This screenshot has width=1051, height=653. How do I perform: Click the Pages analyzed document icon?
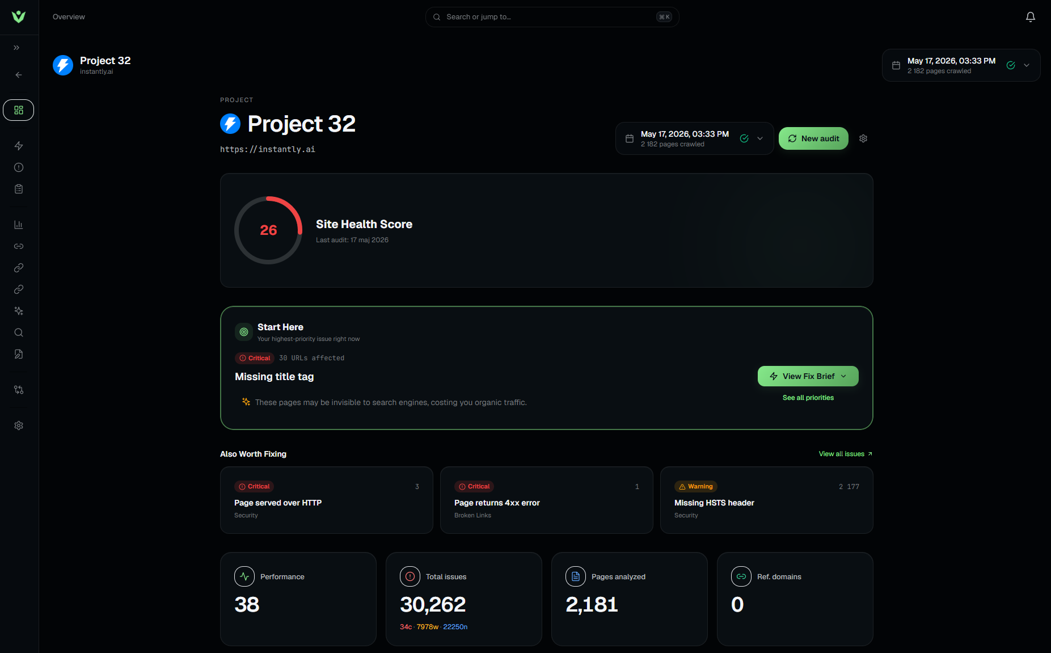576,576
